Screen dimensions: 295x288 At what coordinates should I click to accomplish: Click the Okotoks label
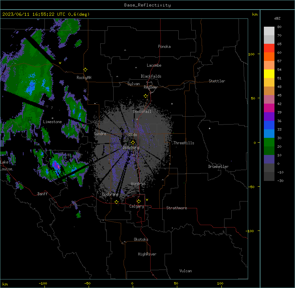[x=141, y=239]
